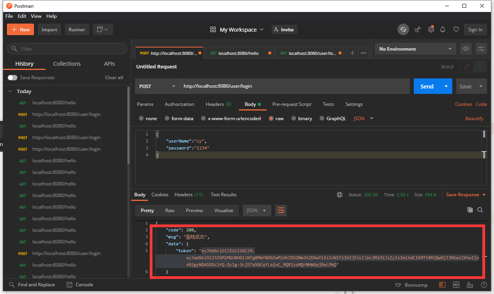The image size is (494, 294).
Task: Click the Beautify link
Action: coord(474,119)
